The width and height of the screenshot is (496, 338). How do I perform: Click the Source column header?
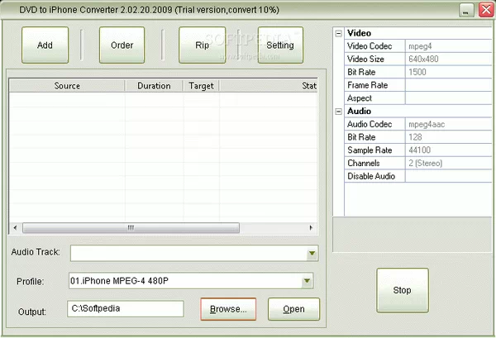pyautogui.click(x=67, y=85)
